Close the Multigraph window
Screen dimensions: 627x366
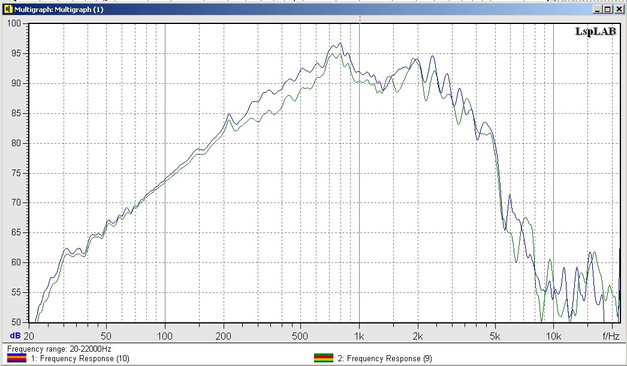pos(618,9)
